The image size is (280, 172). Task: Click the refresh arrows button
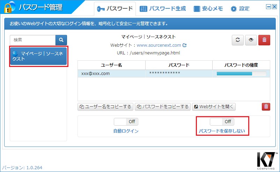click(x=237, y=40)
